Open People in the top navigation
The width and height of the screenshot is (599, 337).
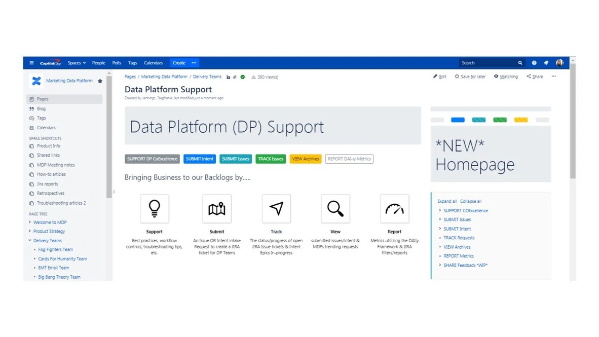coord(98,63)
